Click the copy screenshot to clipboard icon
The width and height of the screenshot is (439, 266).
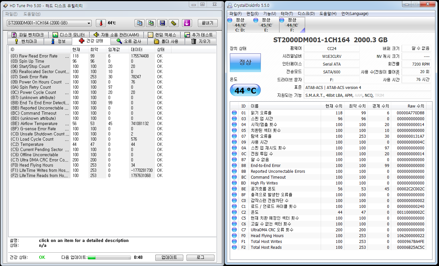151,23
